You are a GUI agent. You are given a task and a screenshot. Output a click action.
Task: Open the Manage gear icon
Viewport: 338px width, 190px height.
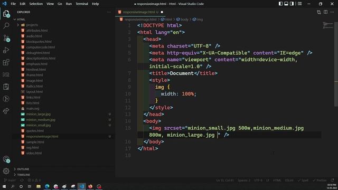tap(6, 171)
